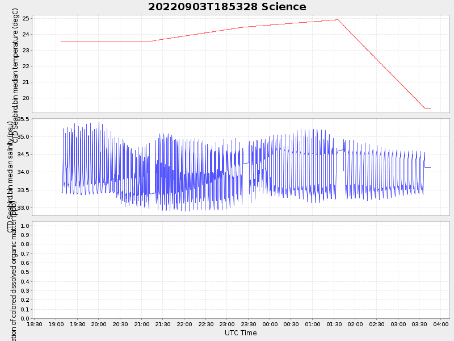Viewport: 454px width, 341px height.
Task: Pick the 03:30 time axis tick label
Action: pos(419,324)
